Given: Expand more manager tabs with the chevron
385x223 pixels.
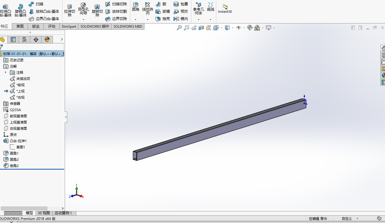Looking at the screenshot, I should pos(62,40).
